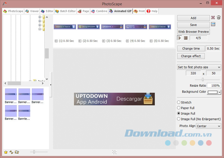Open the 'Set to first photo size' dropdown
Viewport: 224px width, 158px height.
(199, 67)
